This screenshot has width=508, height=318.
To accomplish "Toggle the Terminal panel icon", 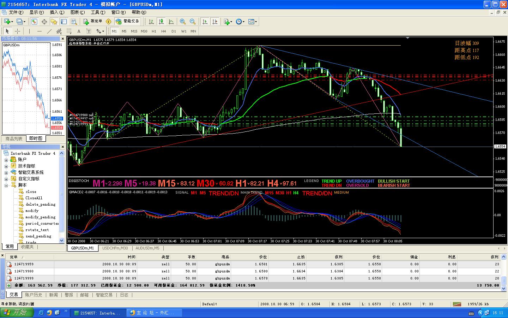I will point(64,22).
